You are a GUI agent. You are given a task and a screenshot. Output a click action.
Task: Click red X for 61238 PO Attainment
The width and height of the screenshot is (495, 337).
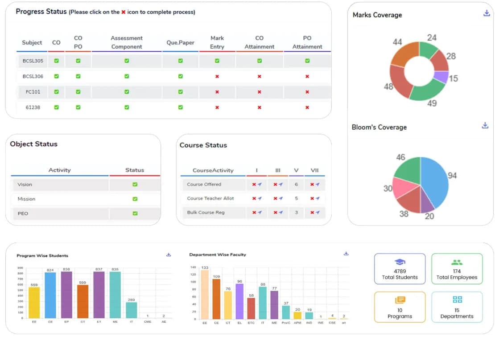click(307, 107)
